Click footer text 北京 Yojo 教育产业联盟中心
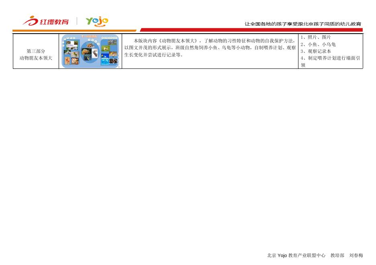This screenshot has width=376, height=265. click(x=296, y=255)
